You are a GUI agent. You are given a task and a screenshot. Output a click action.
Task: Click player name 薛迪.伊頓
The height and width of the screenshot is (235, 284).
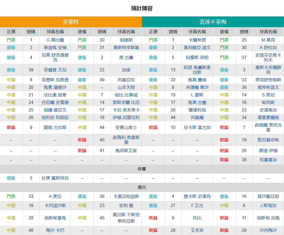tap(268, 151)
